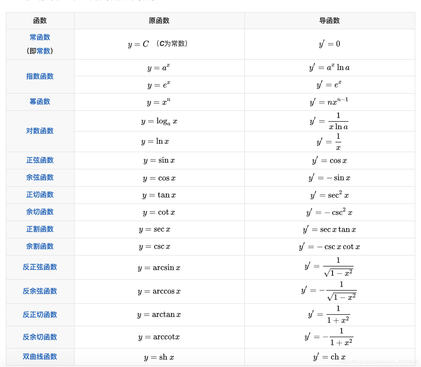
Task: Click the 原函数 column header
Action: pos(159,21)
